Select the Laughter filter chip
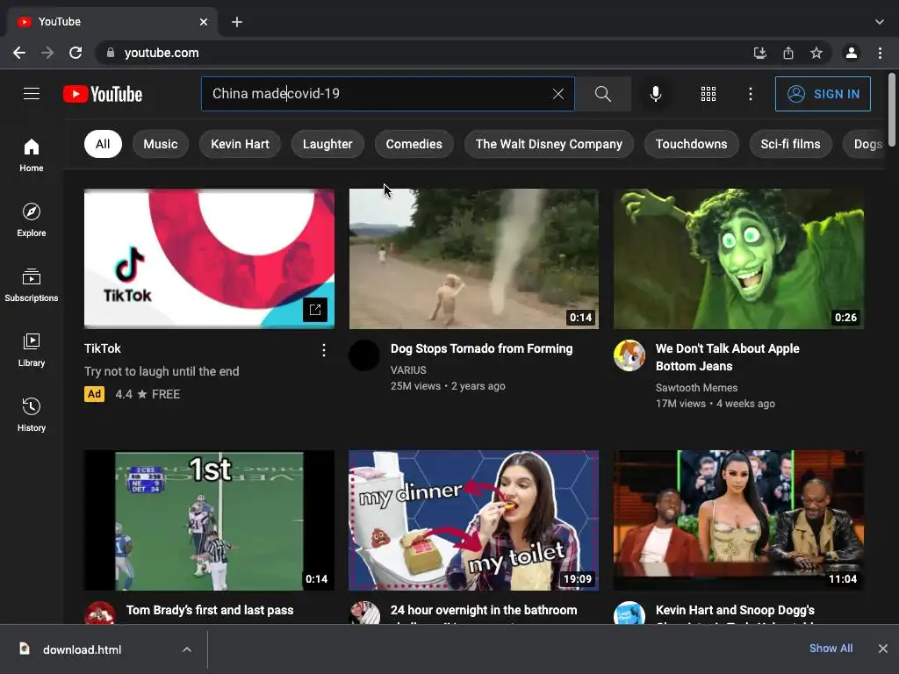 coord(327,144)
